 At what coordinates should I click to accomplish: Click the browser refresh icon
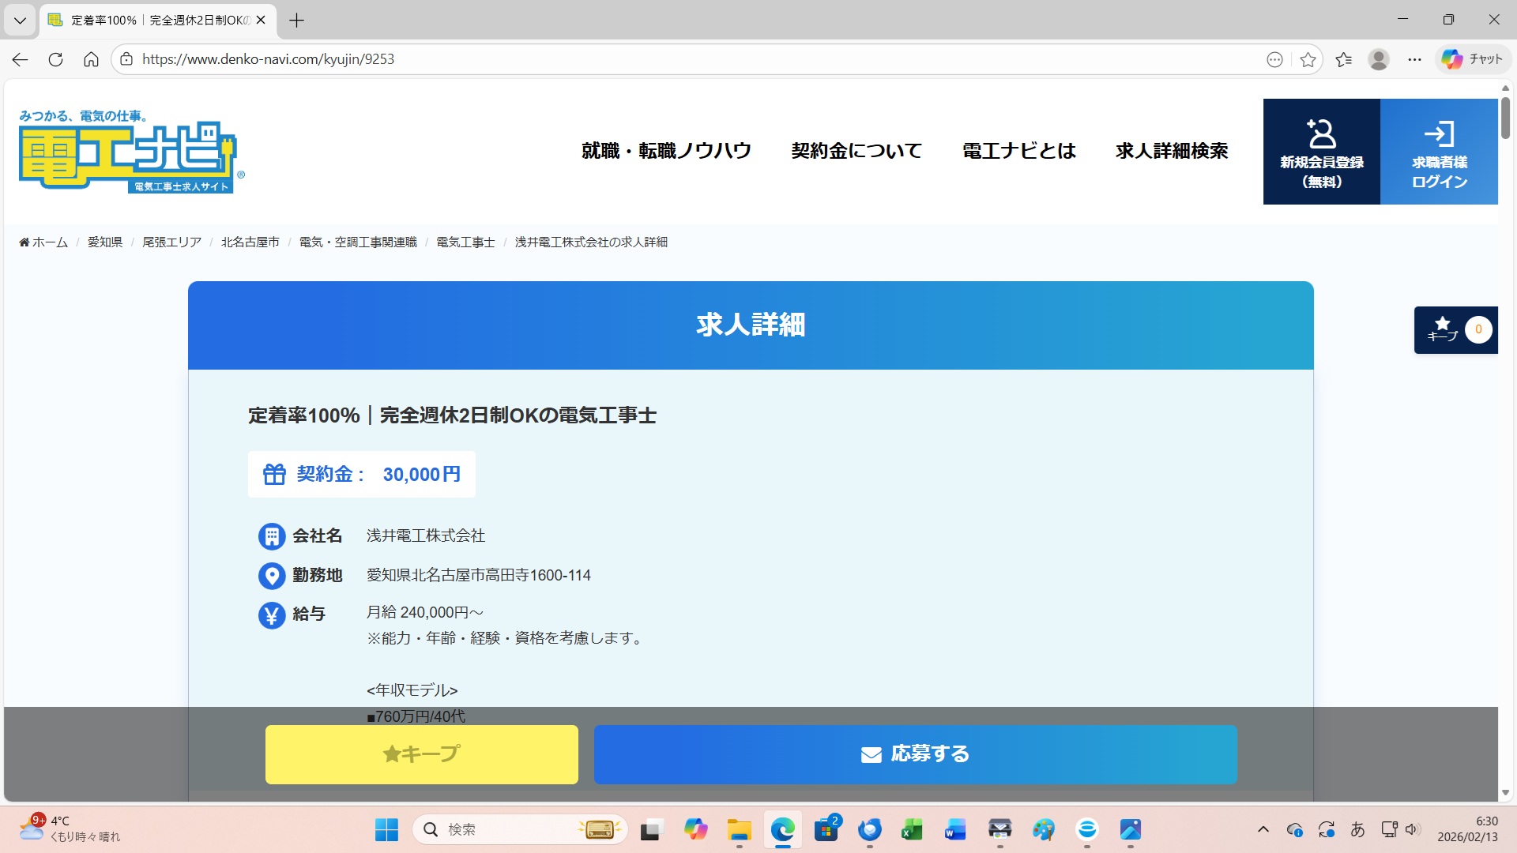tap(55, 59)
